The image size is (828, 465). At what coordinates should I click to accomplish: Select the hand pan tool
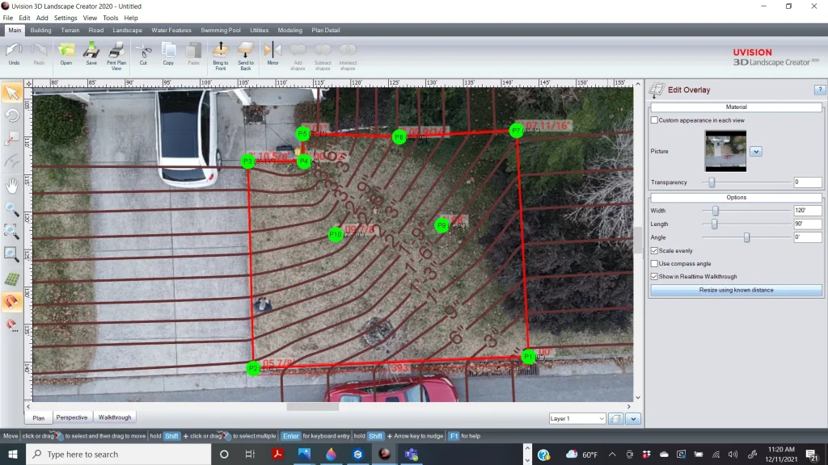pos(12,186)
